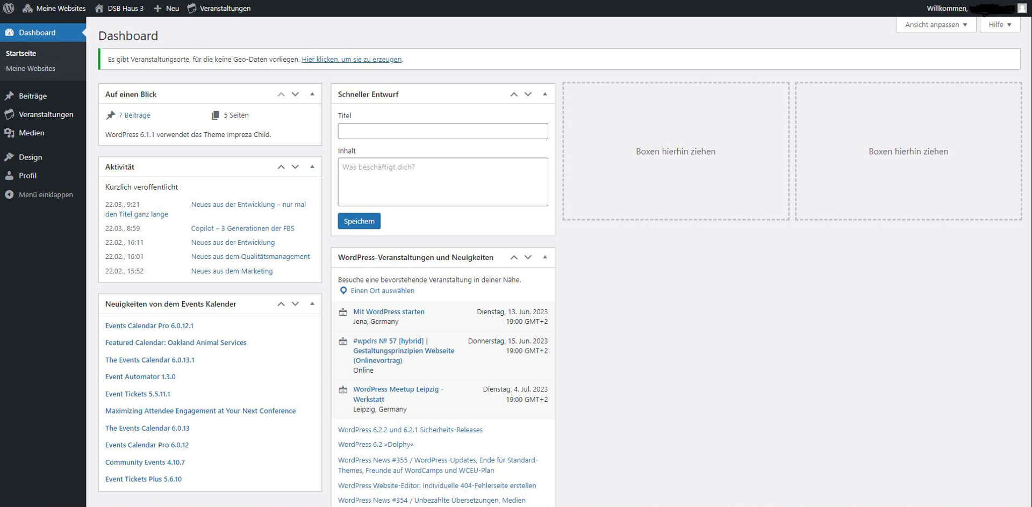Collapse the Aktivität panel

312,167
